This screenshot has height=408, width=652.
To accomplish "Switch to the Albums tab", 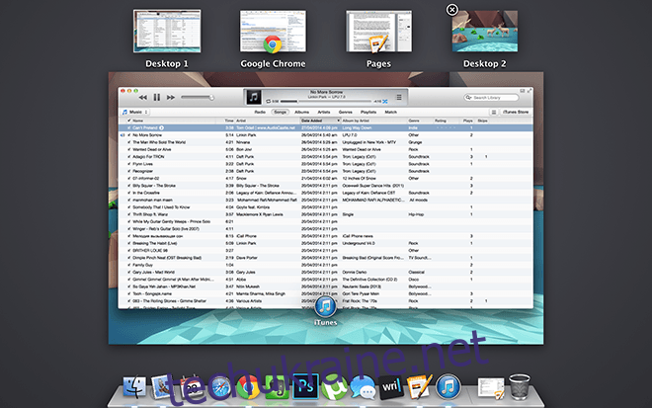I will coord(302,112).
